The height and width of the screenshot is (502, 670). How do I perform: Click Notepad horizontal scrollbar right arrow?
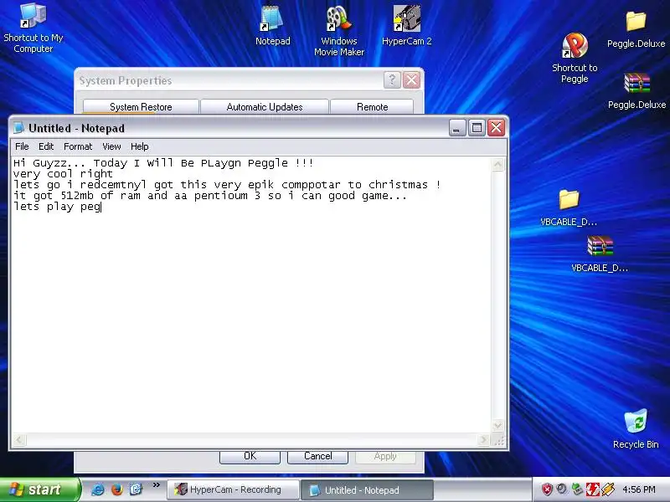pos(484,440)
